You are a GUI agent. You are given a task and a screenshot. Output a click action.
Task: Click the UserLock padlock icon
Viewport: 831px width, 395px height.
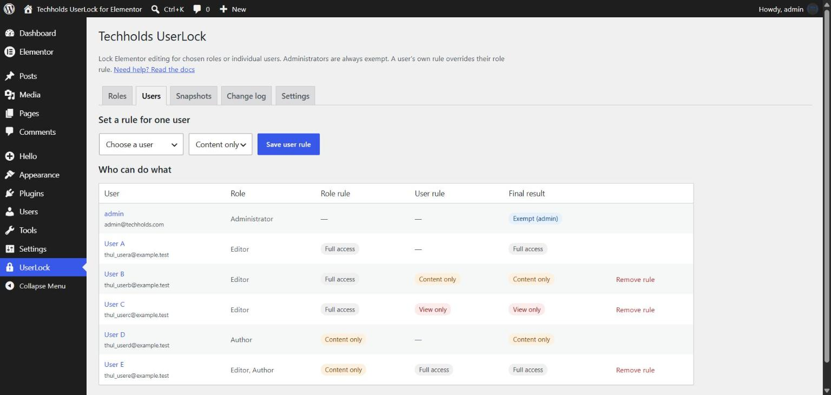click(10, 267)
